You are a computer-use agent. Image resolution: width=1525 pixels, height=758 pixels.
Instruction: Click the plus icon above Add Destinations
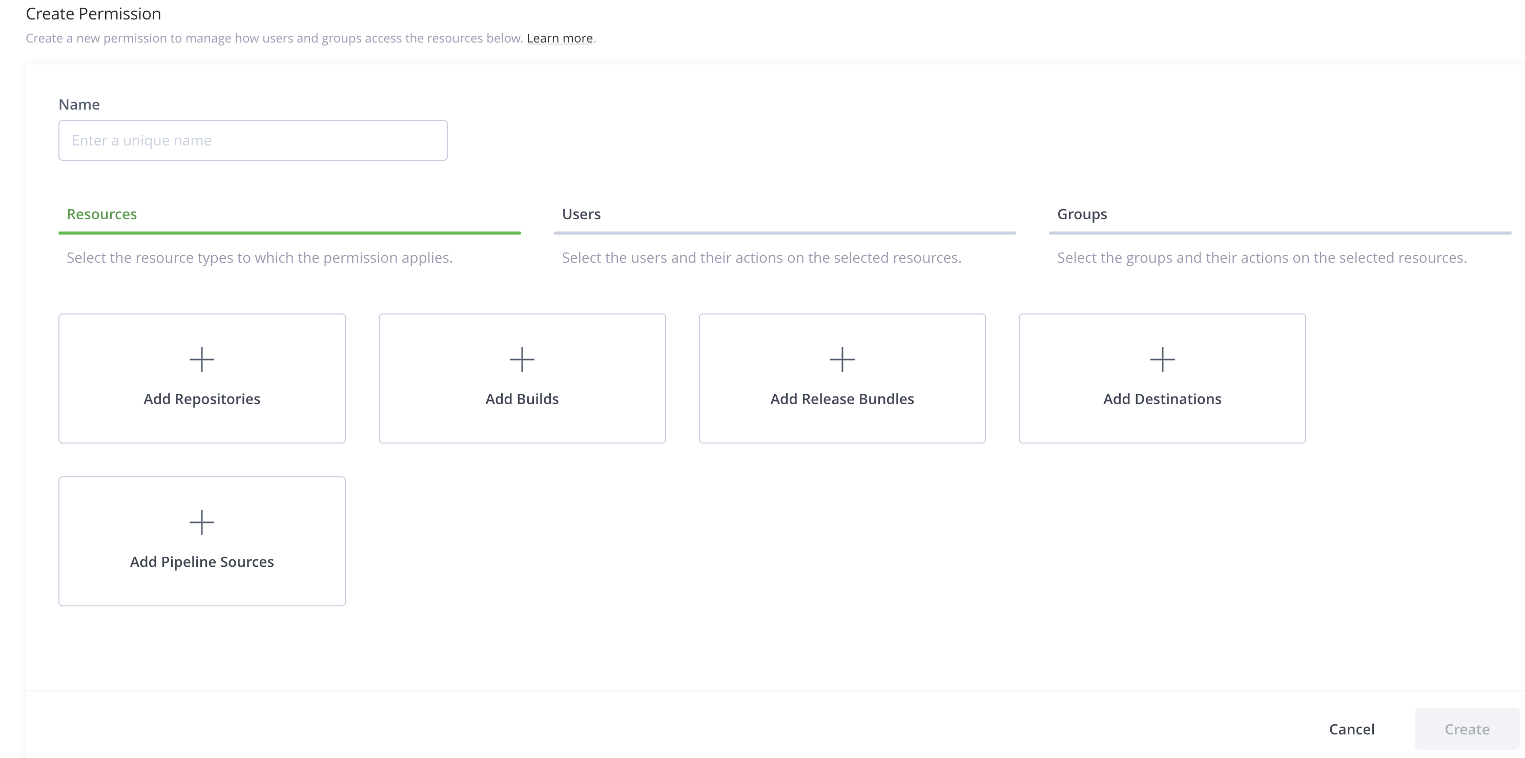(x=1162, y=359)
